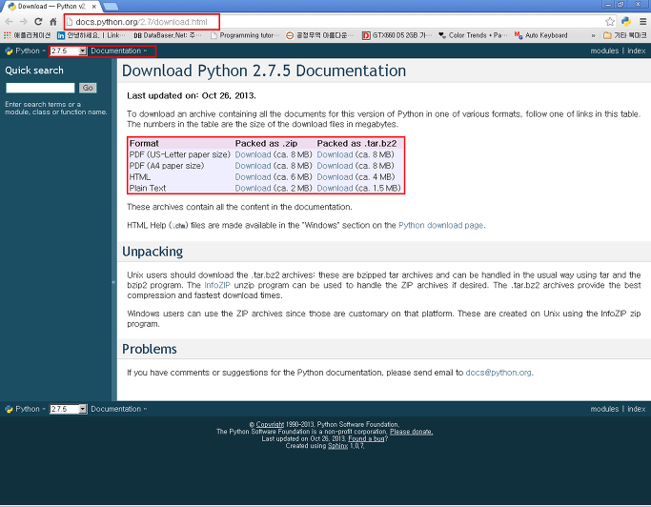This screenshot has height=507, width=651.
Task: Open the version dropdown in bottom navigation
Action: pyautogui.click(x=68, y=409)
